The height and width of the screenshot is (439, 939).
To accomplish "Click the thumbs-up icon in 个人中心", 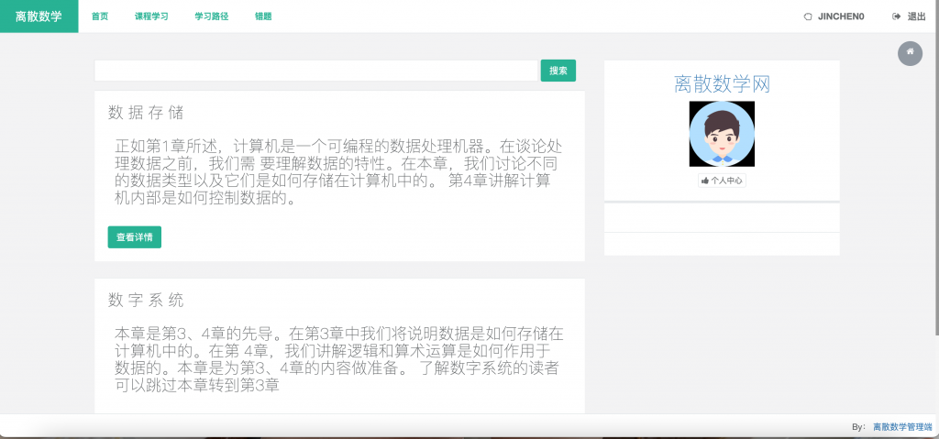I will 705,181.
